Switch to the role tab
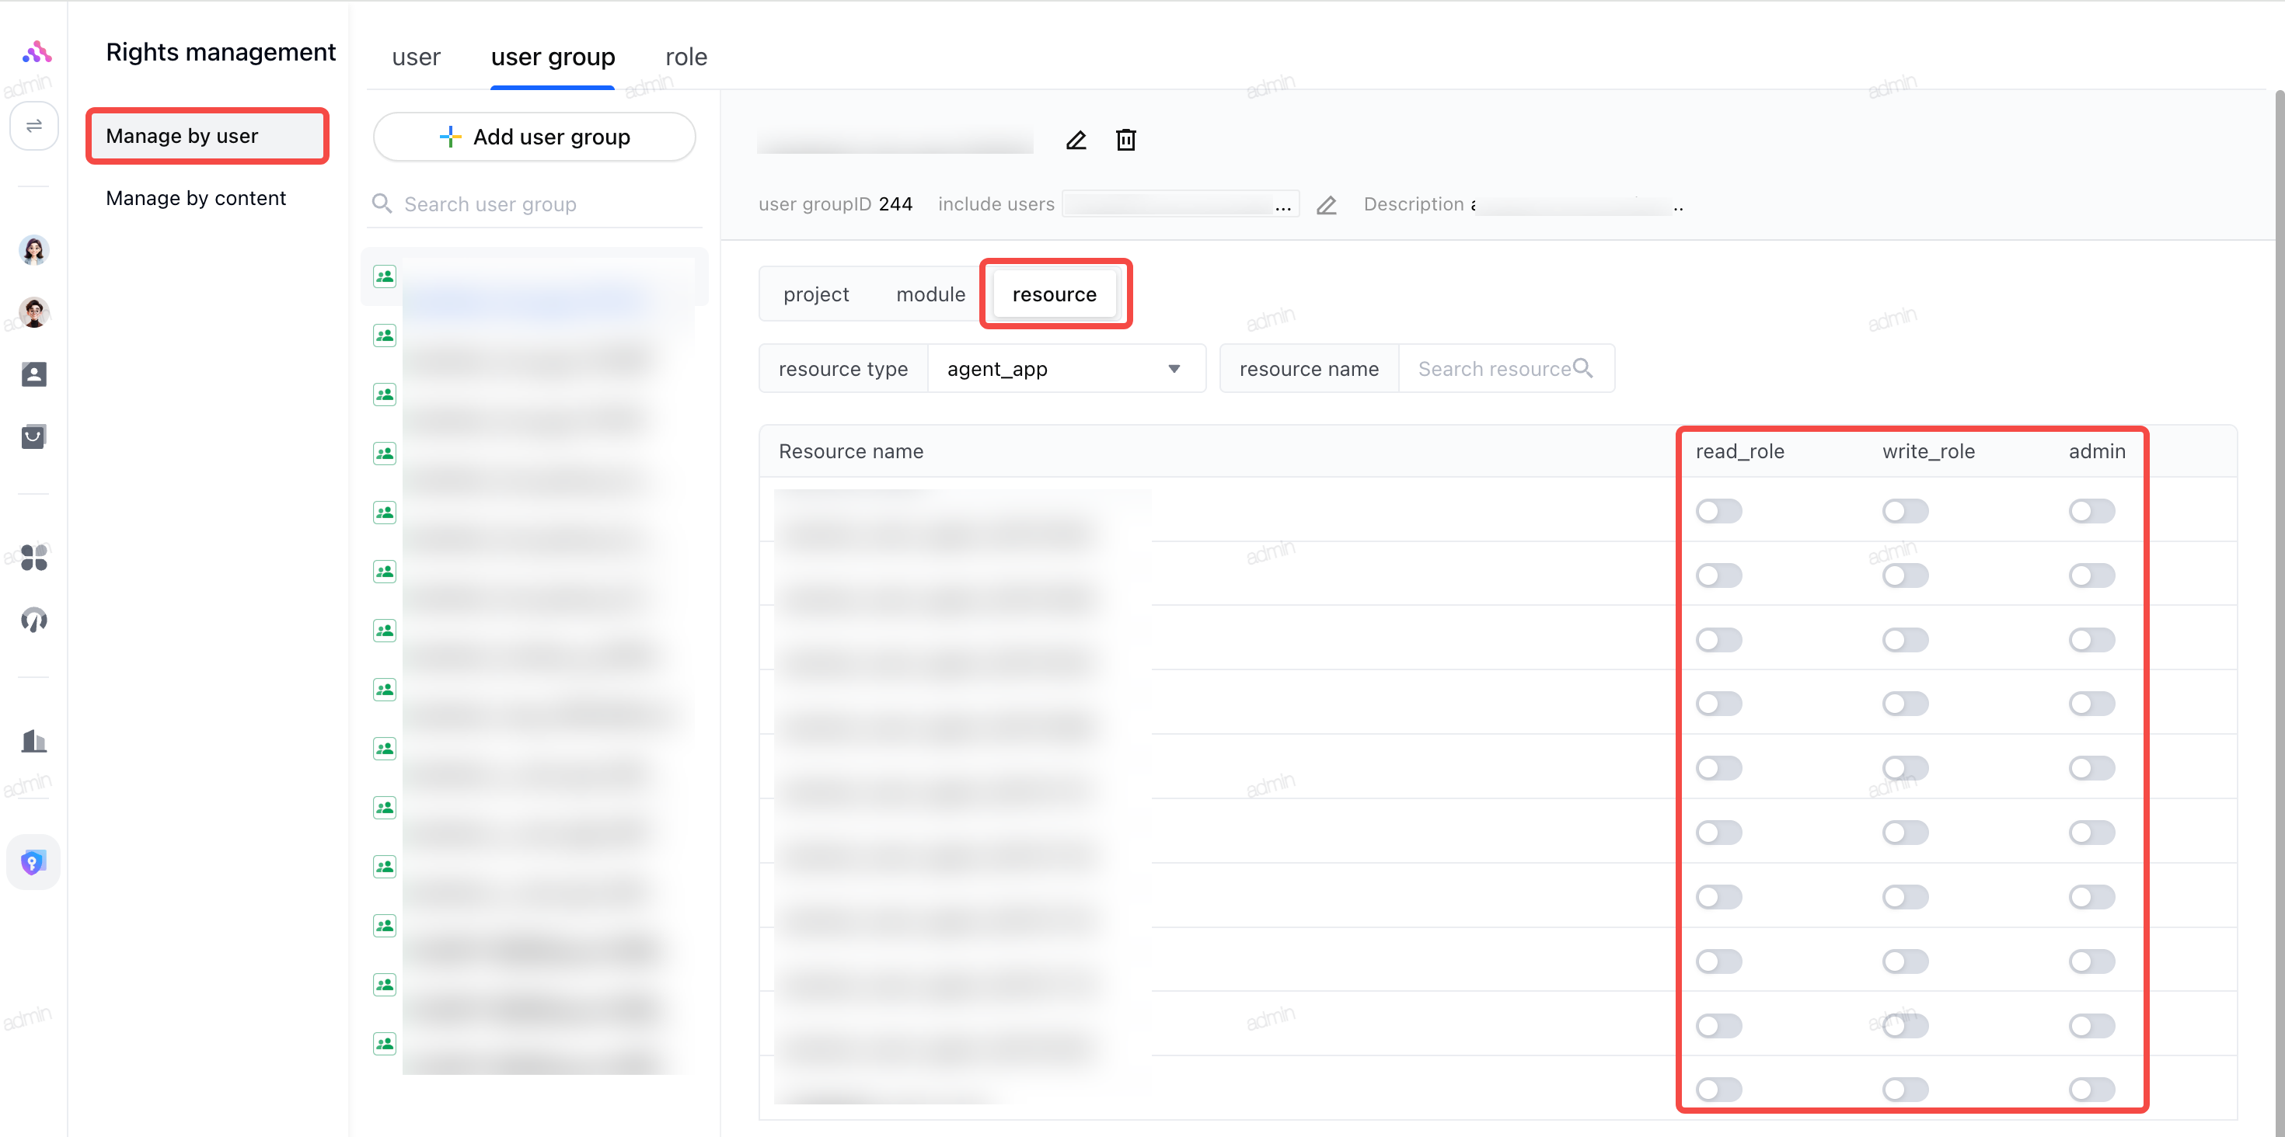Screen dimensions: 2285x1137 [685, 57]
